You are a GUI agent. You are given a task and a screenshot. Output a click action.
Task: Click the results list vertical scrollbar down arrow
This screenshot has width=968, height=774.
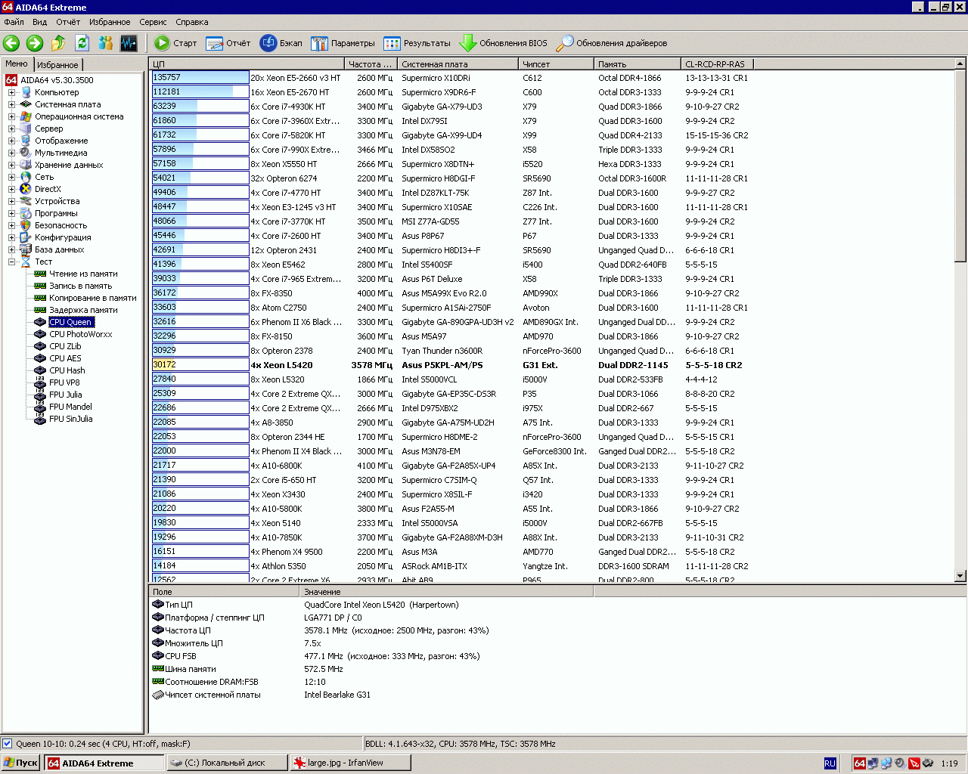coord(960,576)
